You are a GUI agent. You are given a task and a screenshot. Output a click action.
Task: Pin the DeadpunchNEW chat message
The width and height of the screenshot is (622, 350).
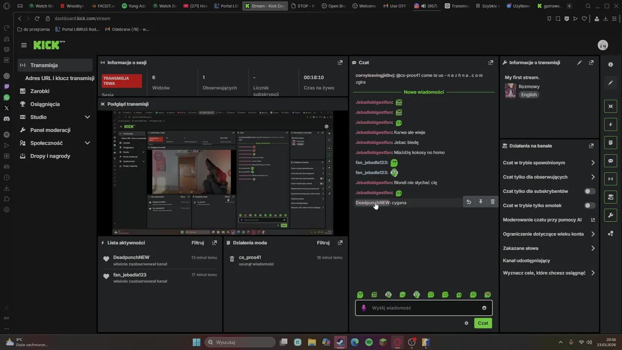[481, 202]
